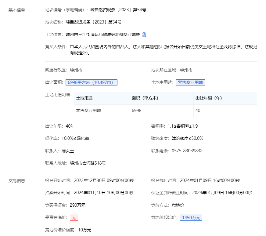Click the 10万元 bid increment value
This screenshot has height=236, width=266.
click(x=85, y=230)
